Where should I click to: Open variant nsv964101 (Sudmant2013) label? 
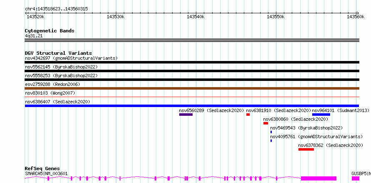pyautogui.click(x=341, y=110)
